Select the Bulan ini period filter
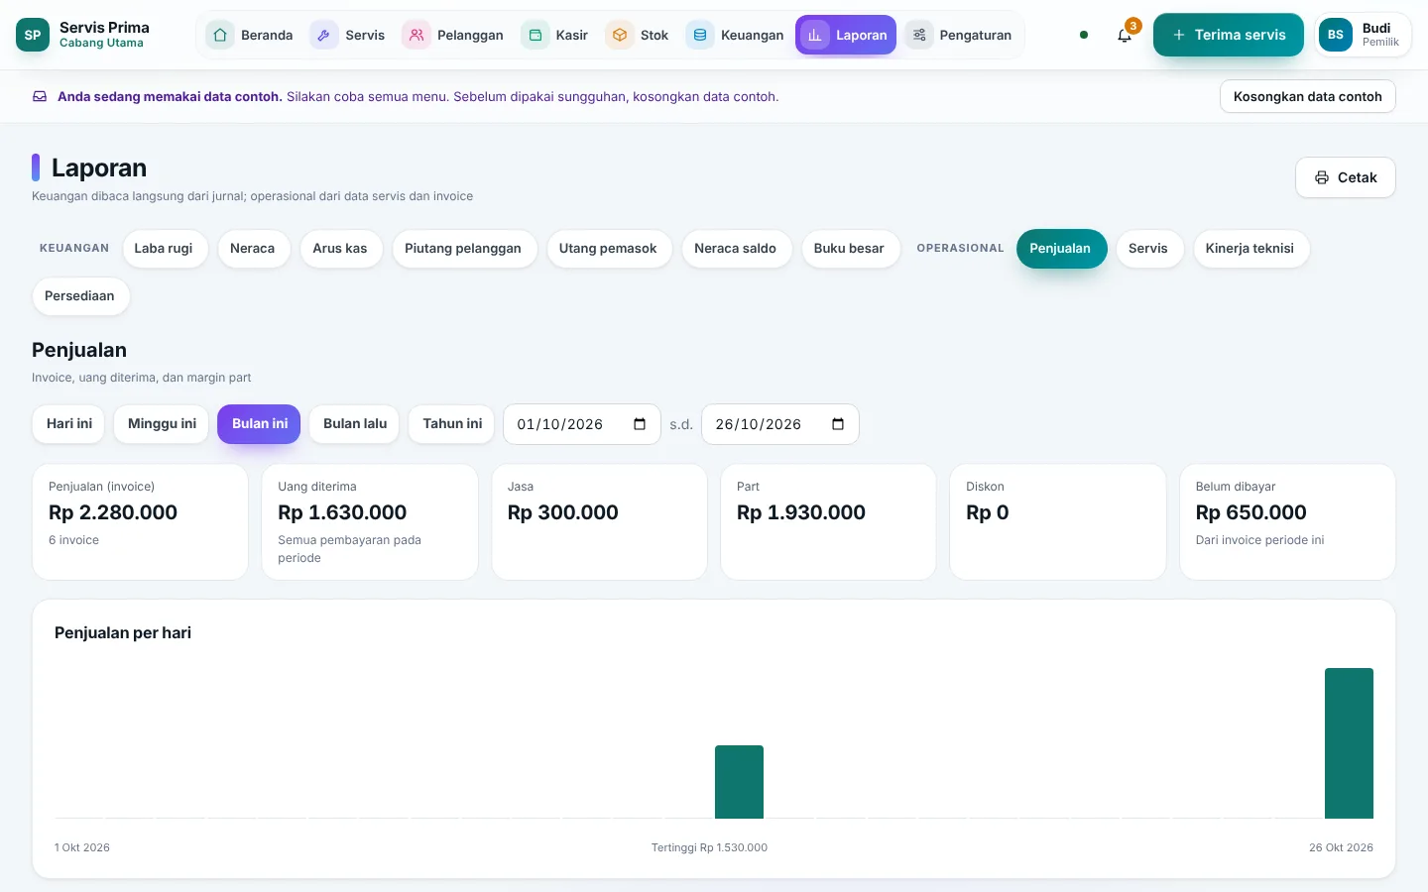This screenshot has height=892, width=1428. (x=260, y=423)
